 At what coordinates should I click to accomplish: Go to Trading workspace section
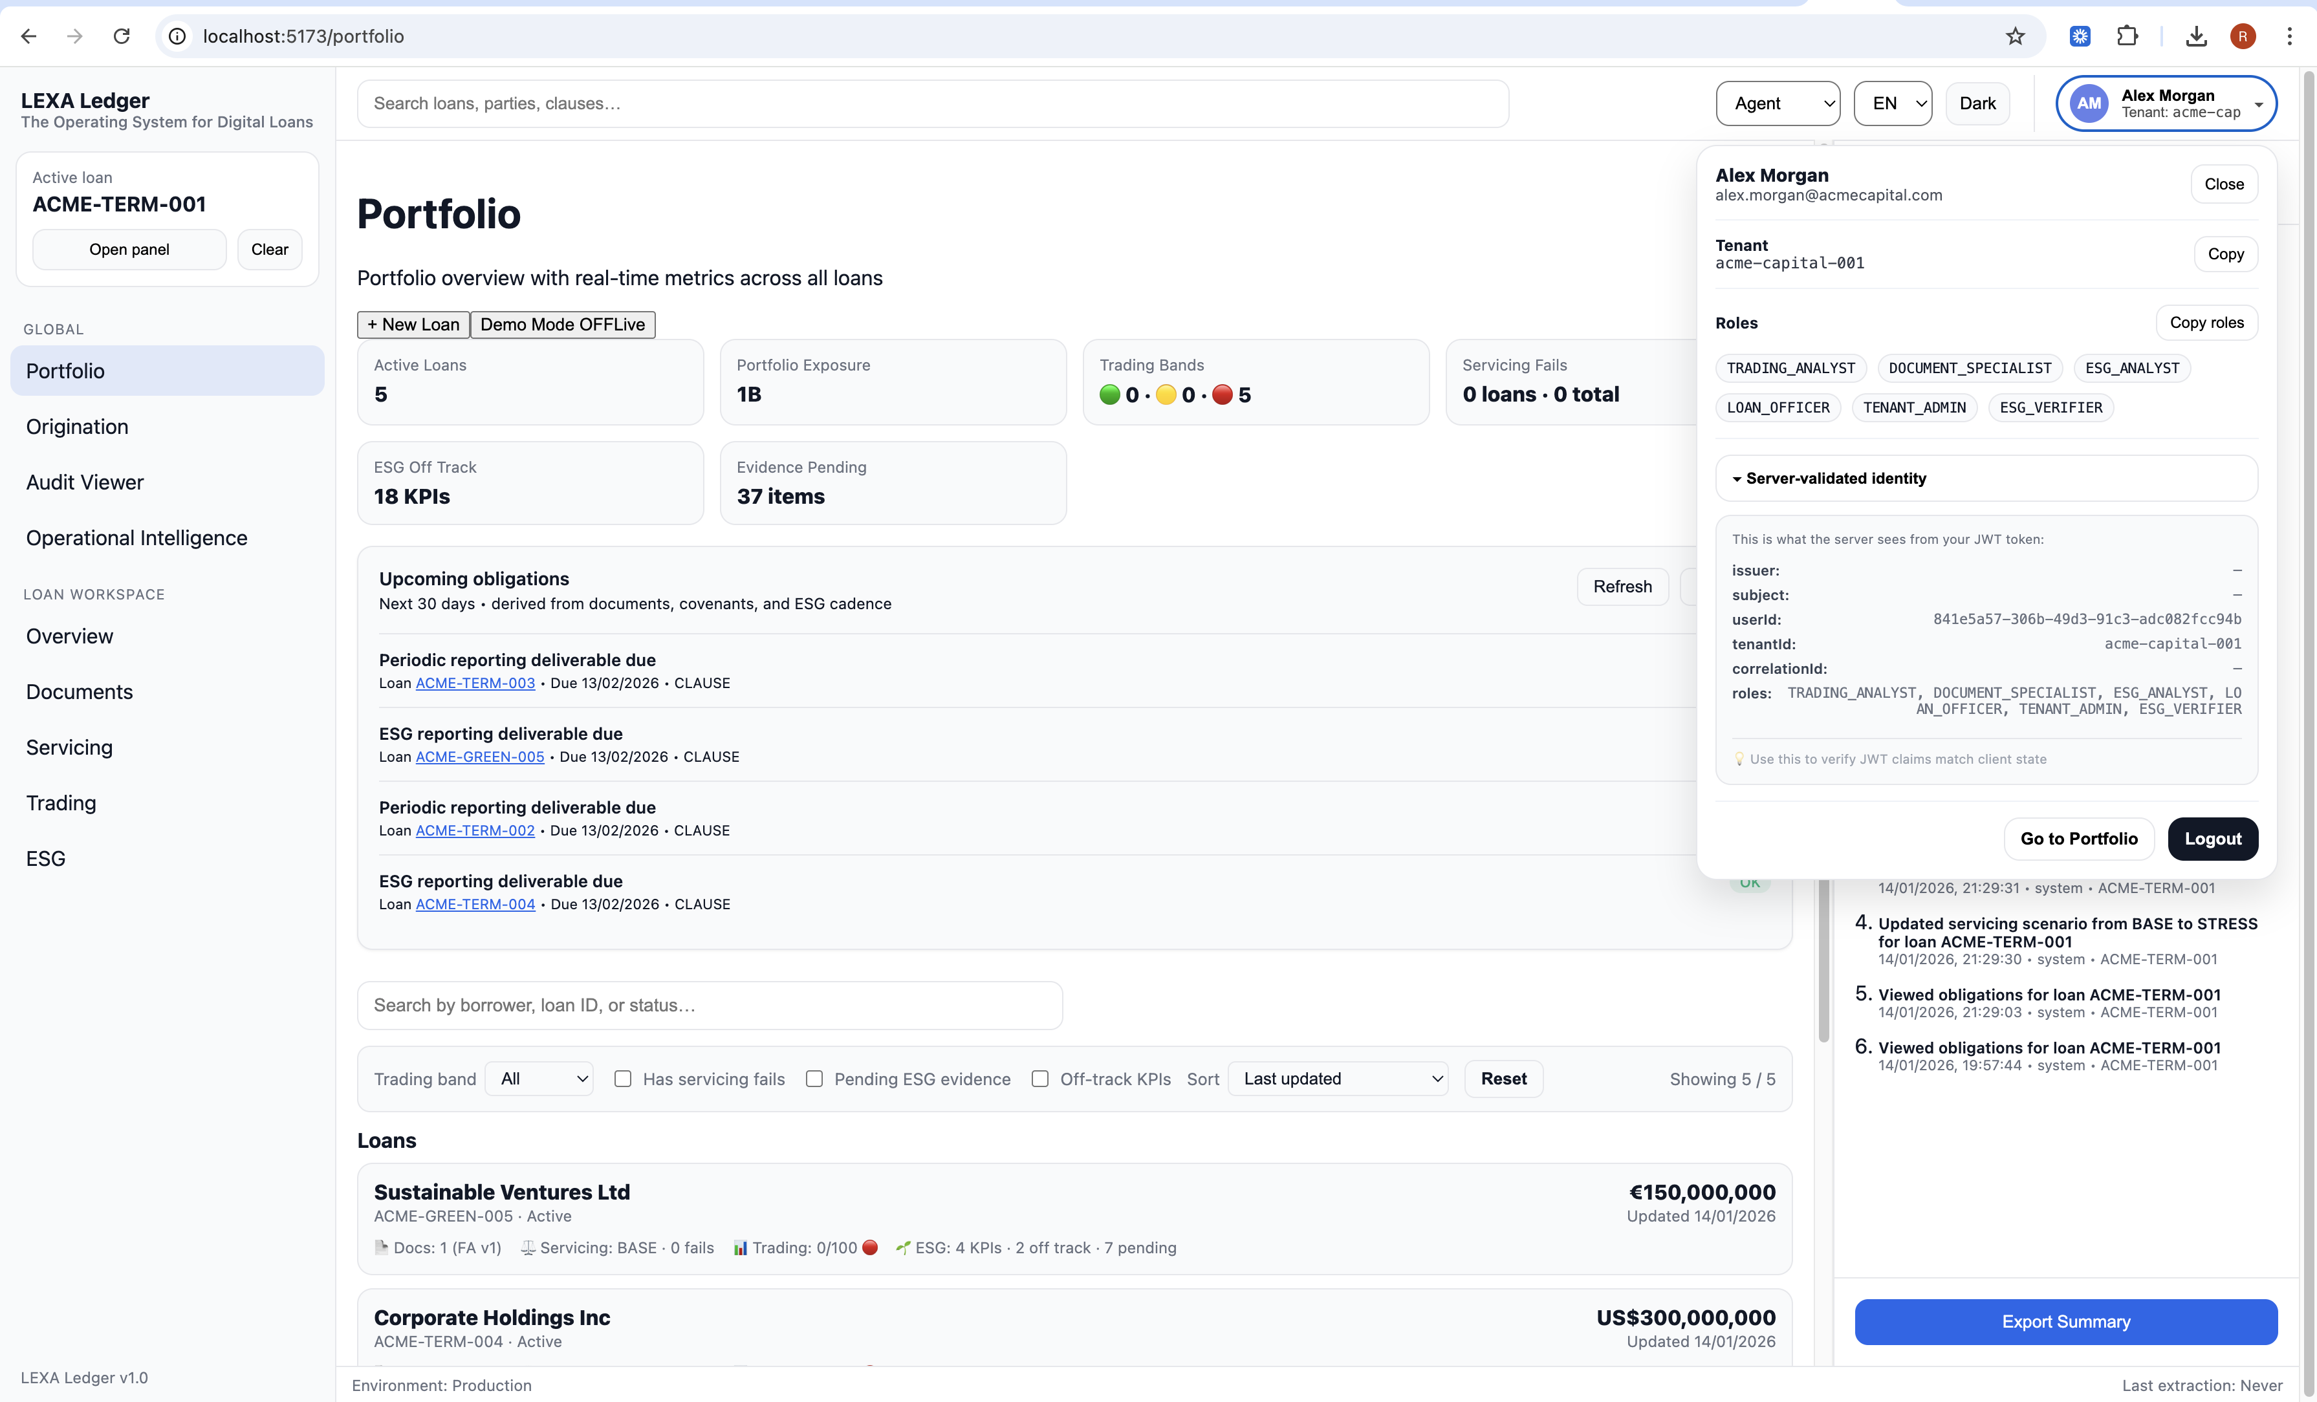pos(61,803)
